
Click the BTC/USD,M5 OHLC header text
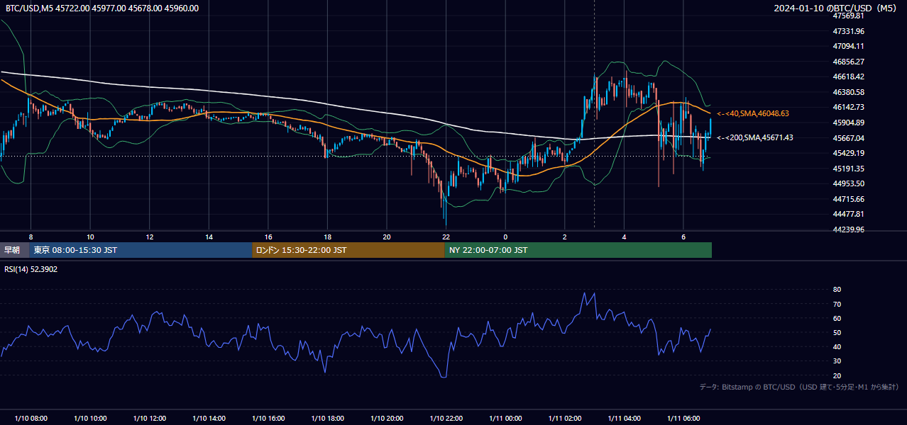coord(102,8)
